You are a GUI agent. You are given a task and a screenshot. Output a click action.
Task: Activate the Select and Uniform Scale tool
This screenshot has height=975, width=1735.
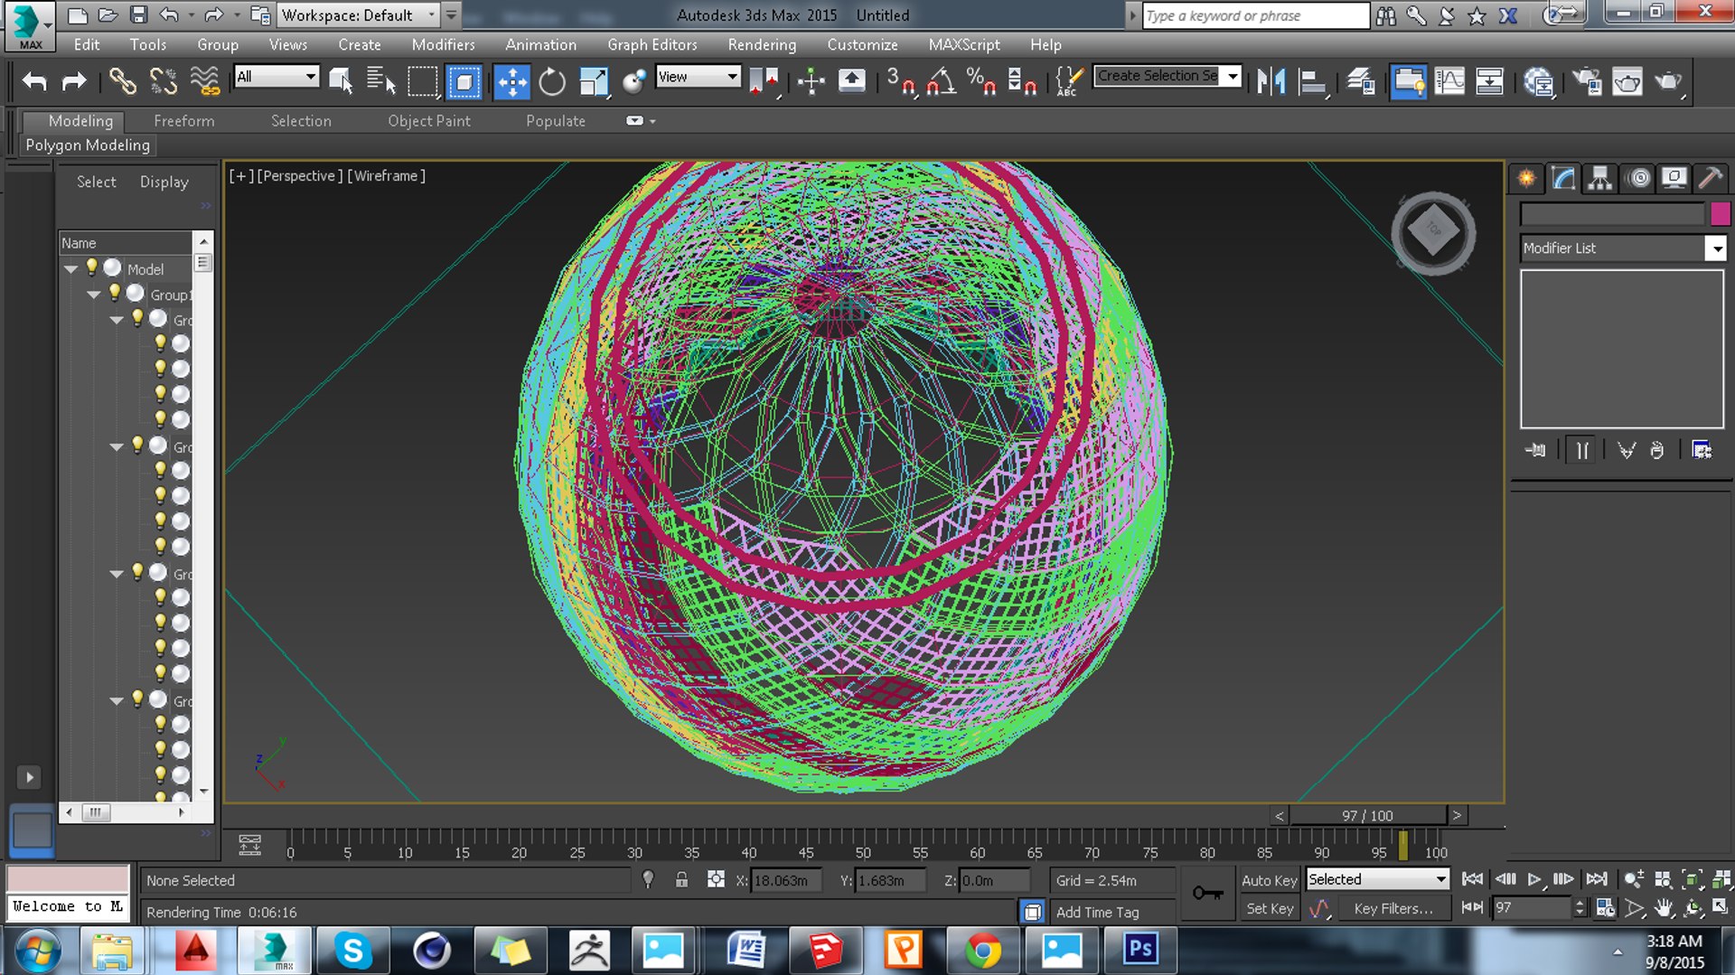click(x=594, y=81)
